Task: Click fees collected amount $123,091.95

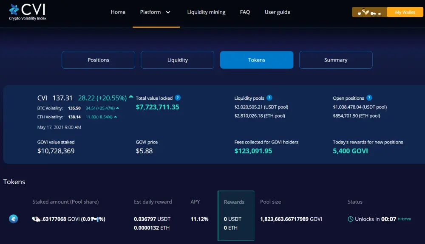Action: 253,151
